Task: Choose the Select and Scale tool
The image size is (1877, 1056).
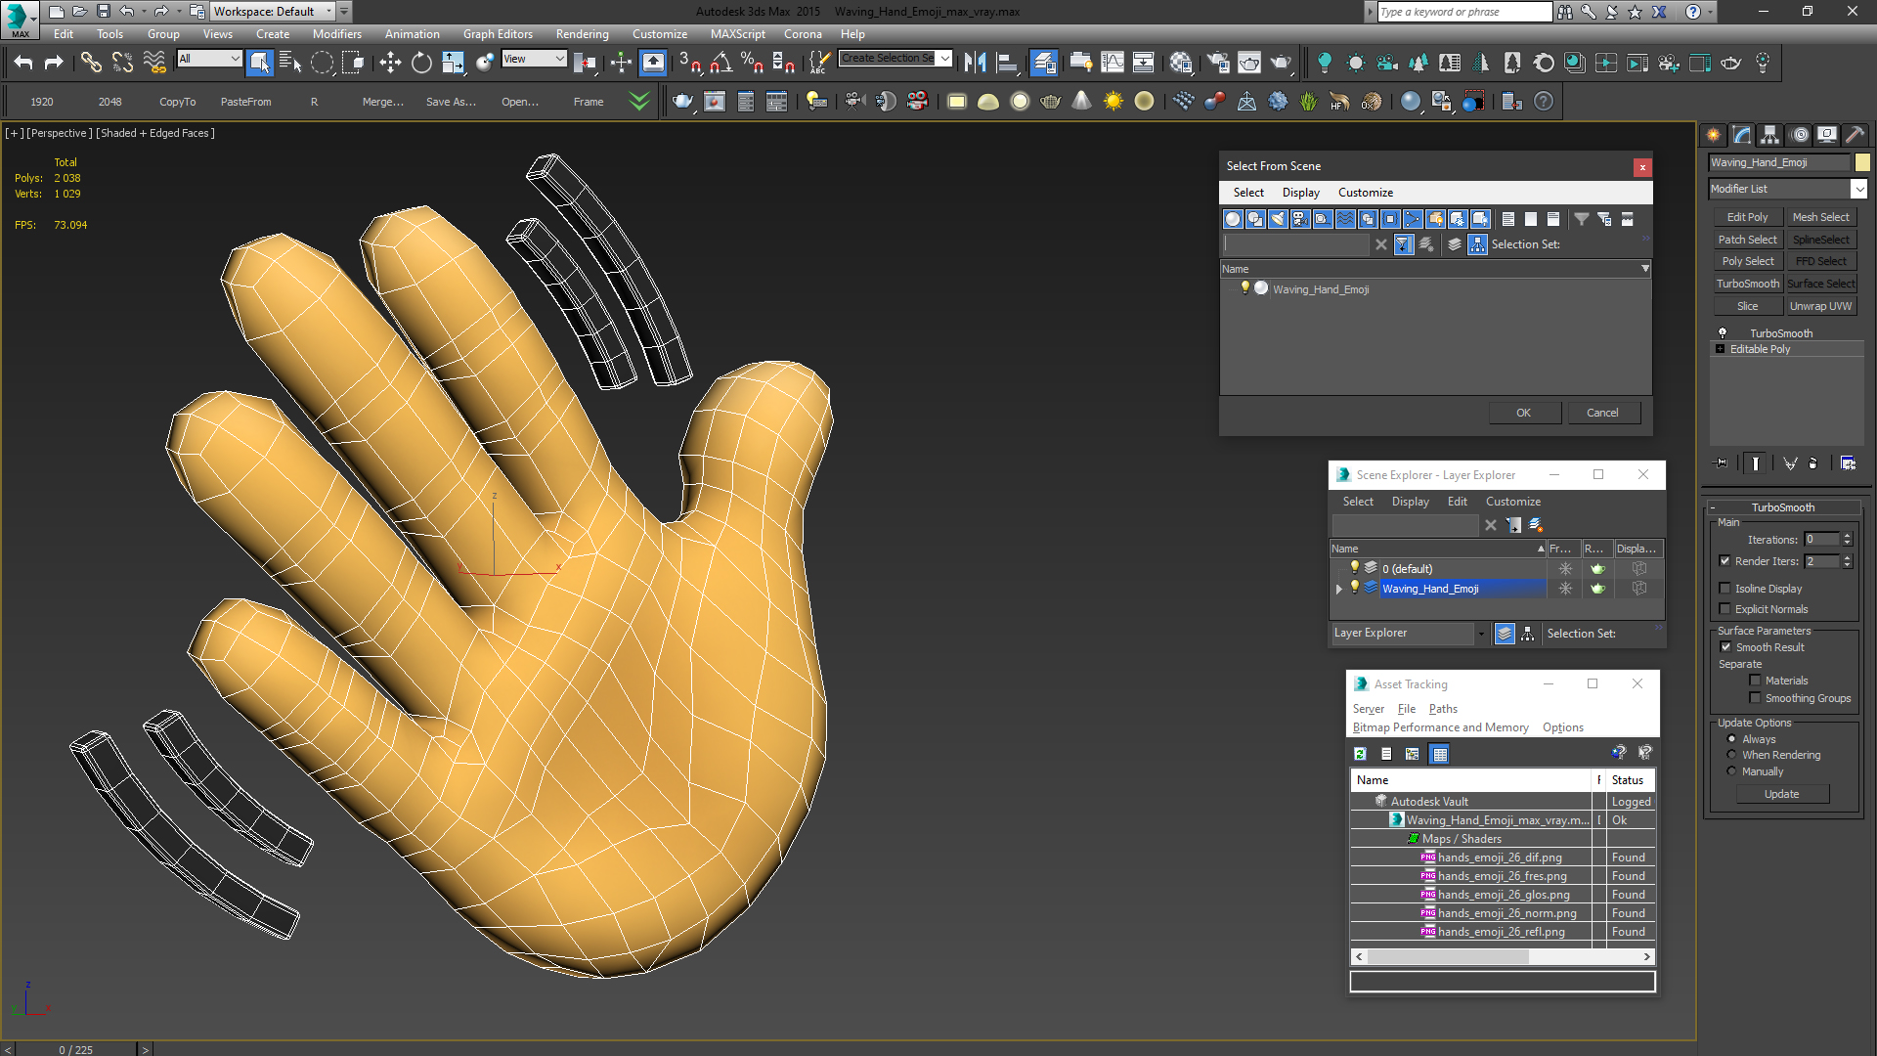Action: point(453,63)
